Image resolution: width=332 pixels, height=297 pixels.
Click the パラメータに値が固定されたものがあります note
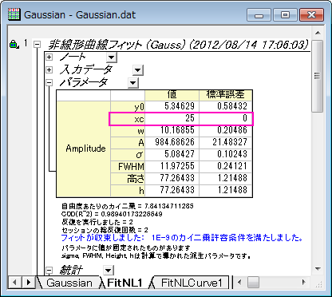click(x=126, y=248)
